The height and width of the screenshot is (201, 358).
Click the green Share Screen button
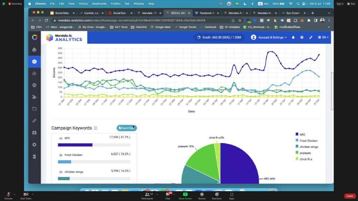185,195
